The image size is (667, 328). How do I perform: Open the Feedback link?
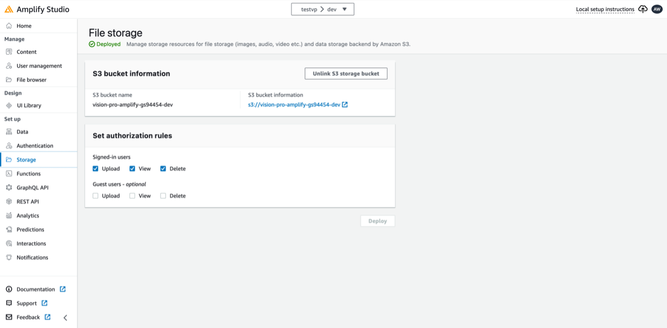(x=28, y=317)
